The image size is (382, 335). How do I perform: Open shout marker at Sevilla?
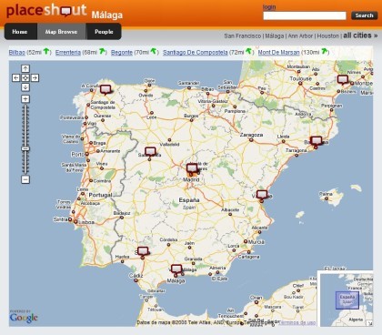coord(143,251)
